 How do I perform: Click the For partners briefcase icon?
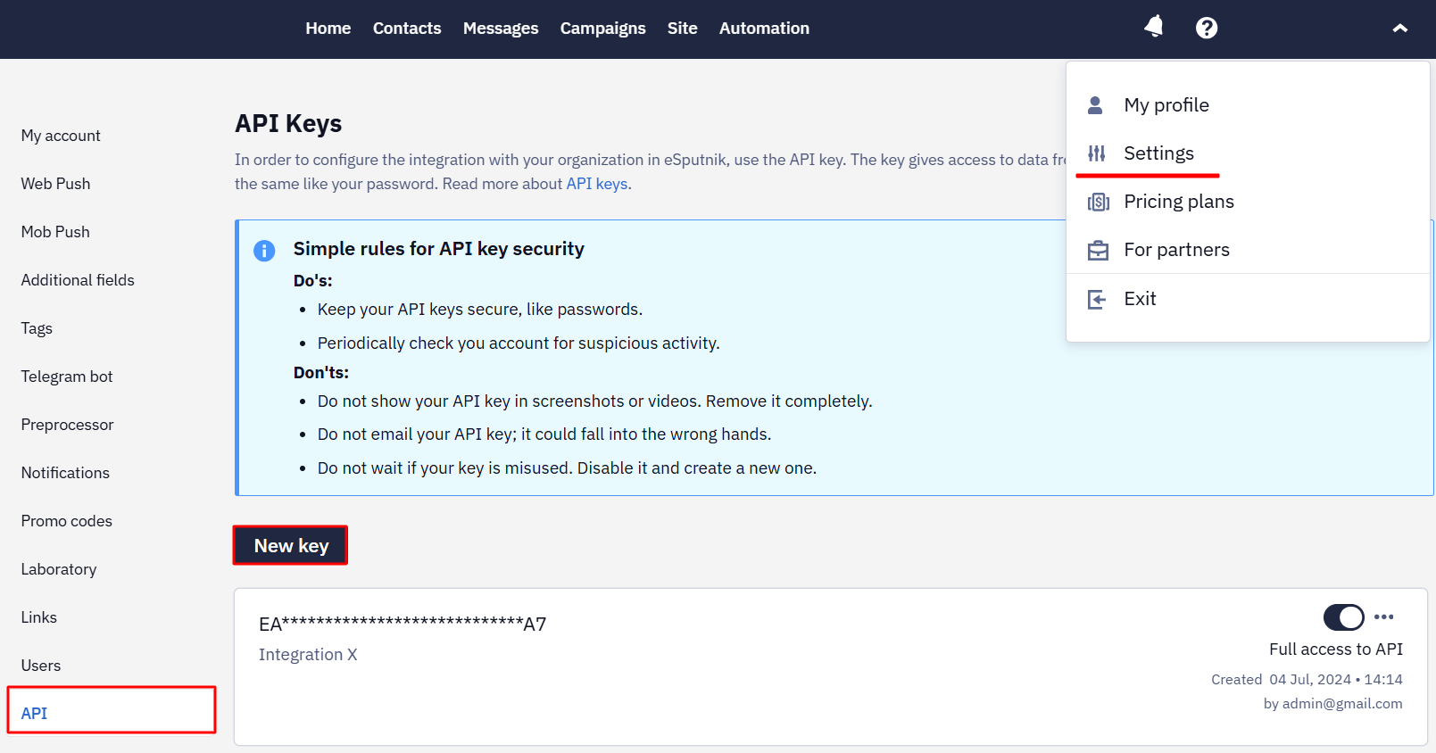1098,250
